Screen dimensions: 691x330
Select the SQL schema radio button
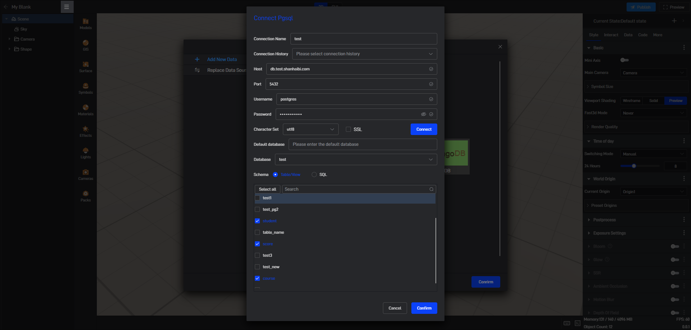[x=314, y=175]
